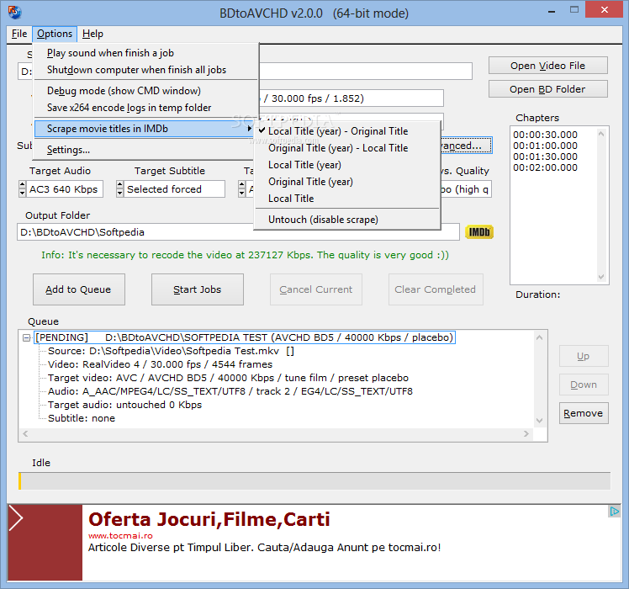
Task: Click Queue list scroll down arrow
Action: click(x=540, y=421)
